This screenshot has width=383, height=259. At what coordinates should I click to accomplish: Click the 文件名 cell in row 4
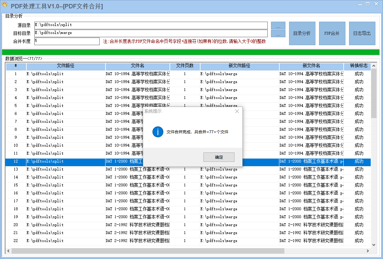[138, 98]
